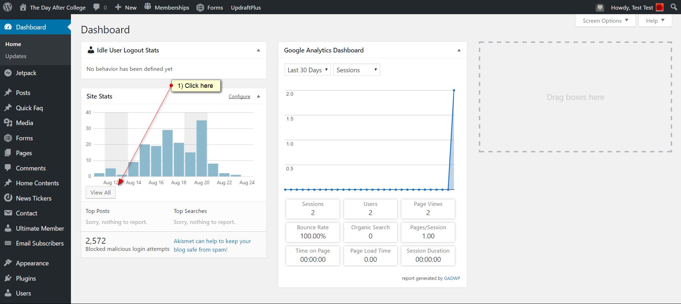Open the Updates submenu item
Screen dimensions: 681x304
(16, 56)
